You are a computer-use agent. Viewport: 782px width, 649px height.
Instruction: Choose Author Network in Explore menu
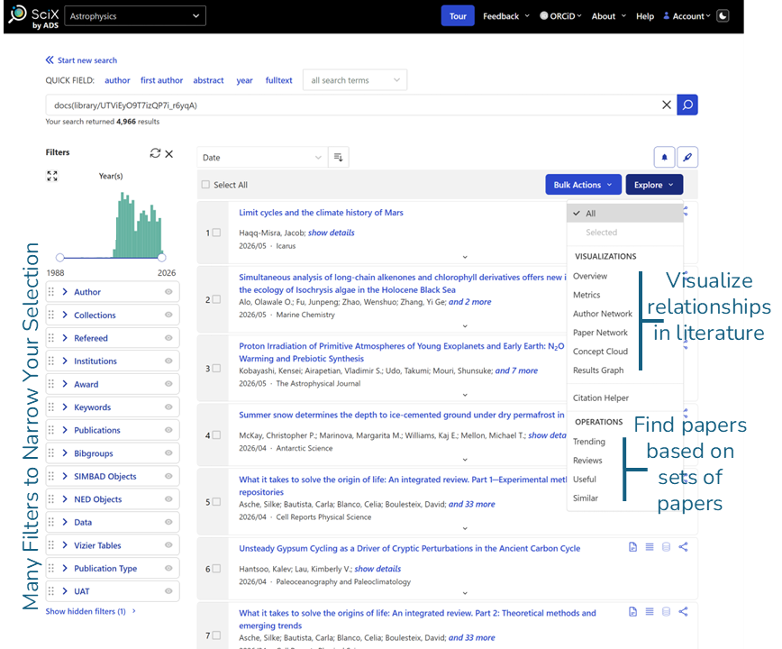(603, 314)
